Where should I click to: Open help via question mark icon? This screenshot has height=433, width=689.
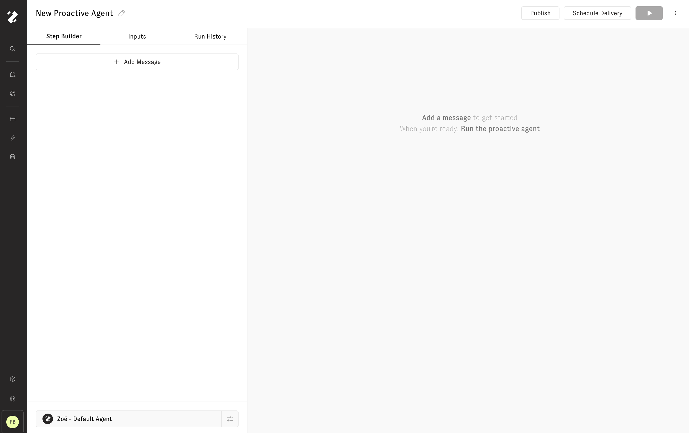click(13, 379)
